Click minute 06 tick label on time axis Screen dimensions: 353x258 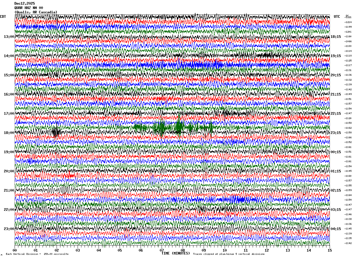coord(141,250)
